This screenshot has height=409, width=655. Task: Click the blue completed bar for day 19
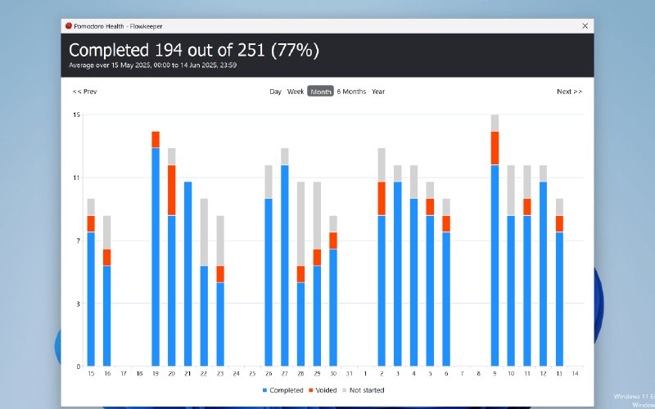[156, 257]
